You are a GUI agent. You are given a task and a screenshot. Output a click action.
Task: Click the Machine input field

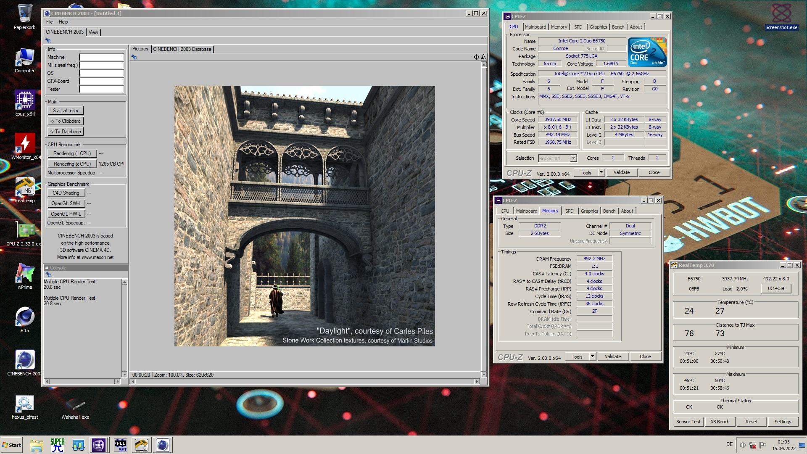coord(102,57)
